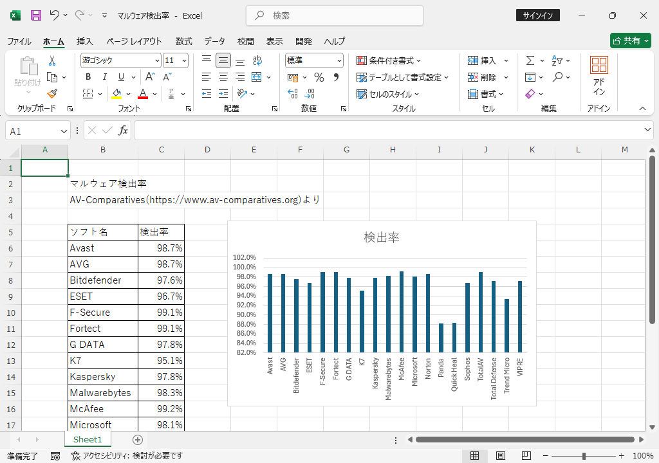Open the Insert Function dialog

(x=123, y=131)
